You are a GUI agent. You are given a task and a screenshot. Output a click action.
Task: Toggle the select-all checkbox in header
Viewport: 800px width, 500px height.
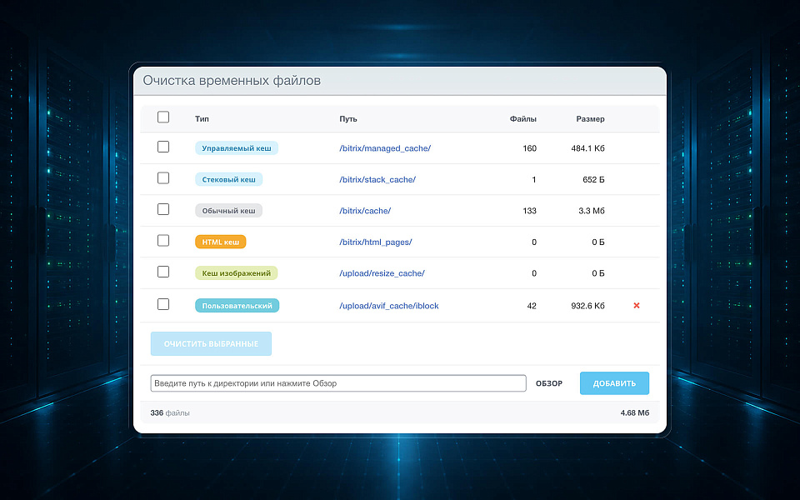[x=163, y=117]
